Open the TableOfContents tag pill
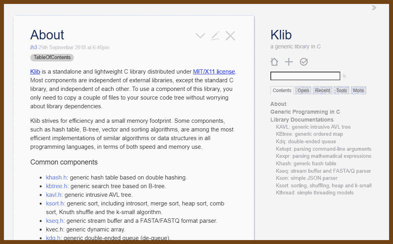Screen dimensions: 393x244 click(x=52, y=57)
